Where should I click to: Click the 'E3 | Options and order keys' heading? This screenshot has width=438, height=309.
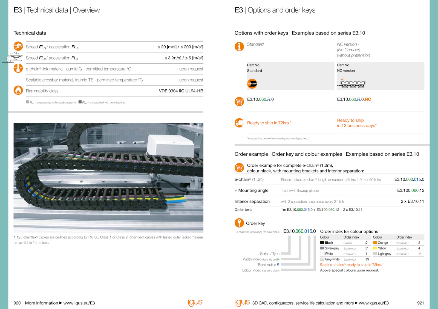275,10
